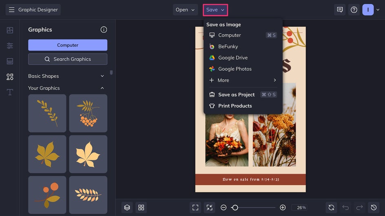Click the zoom in plus icon
The image size is (385, 216).
tap(283, 207)
